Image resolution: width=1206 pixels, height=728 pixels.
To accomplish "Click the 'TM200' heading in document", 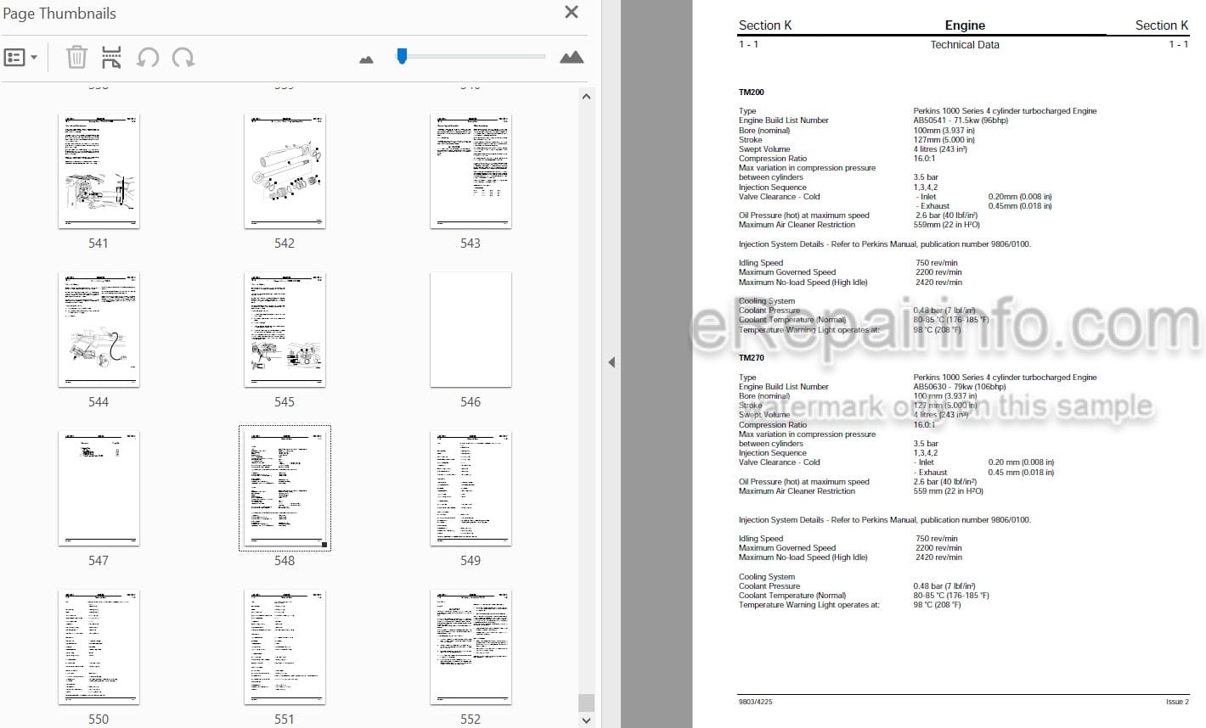I will click(751, 92).
